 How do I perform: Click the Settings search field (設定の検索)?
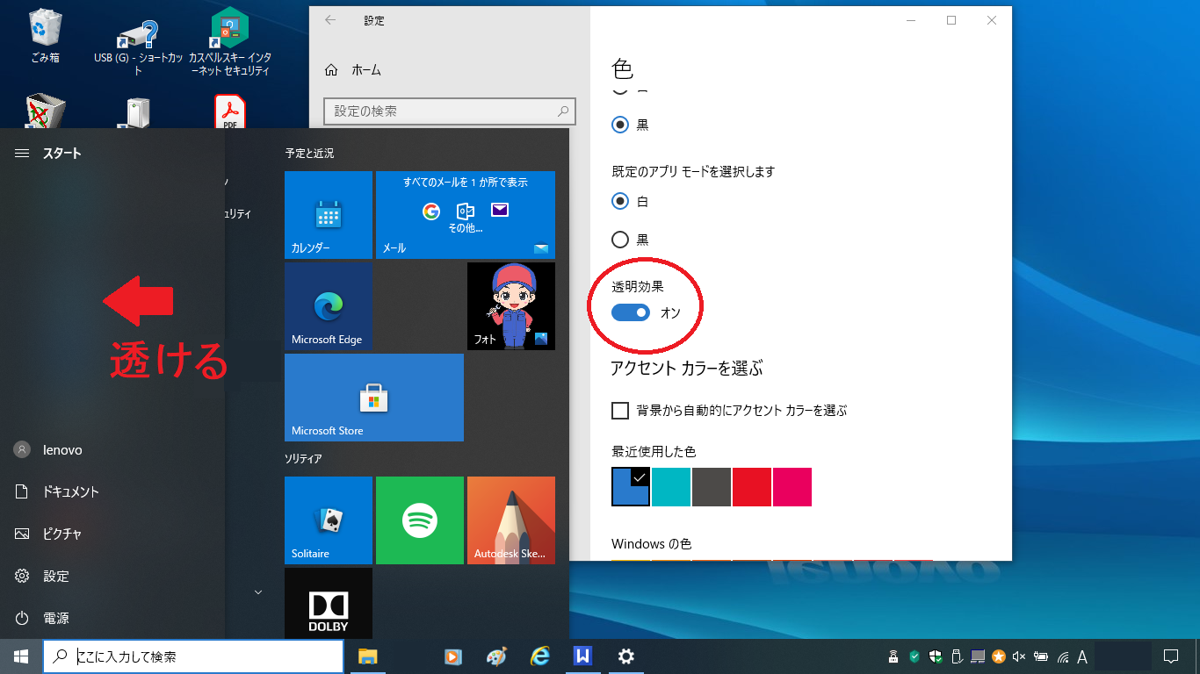pyautogui.click(x=450, y=111)
